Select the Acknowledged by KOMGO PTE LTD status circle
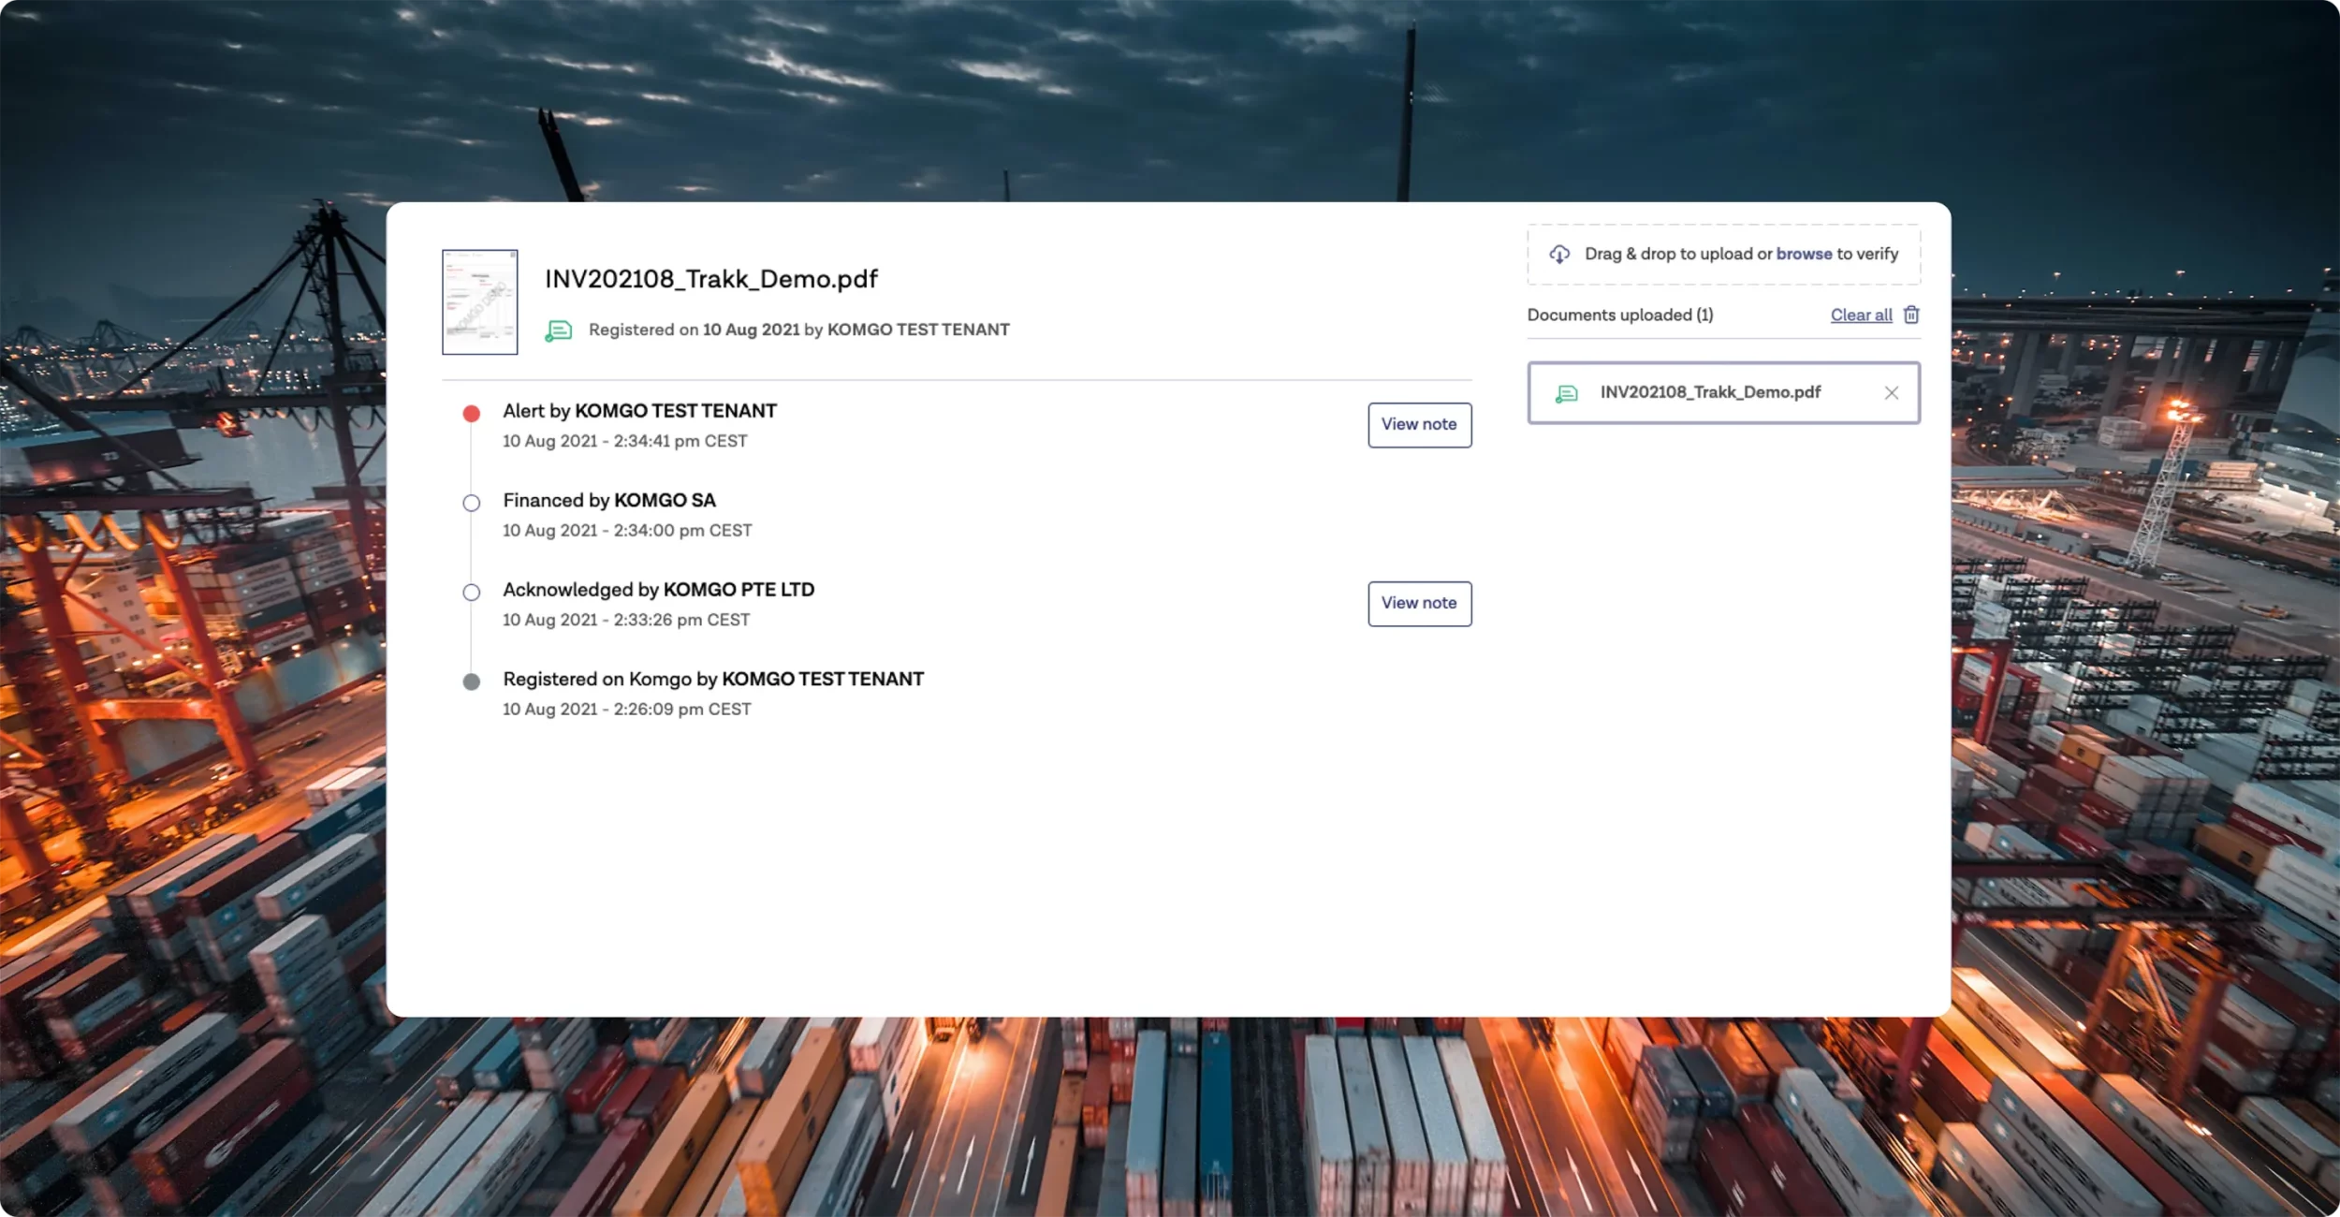This screenshot has height=1217, width=2340. click(x=472, y=592)
